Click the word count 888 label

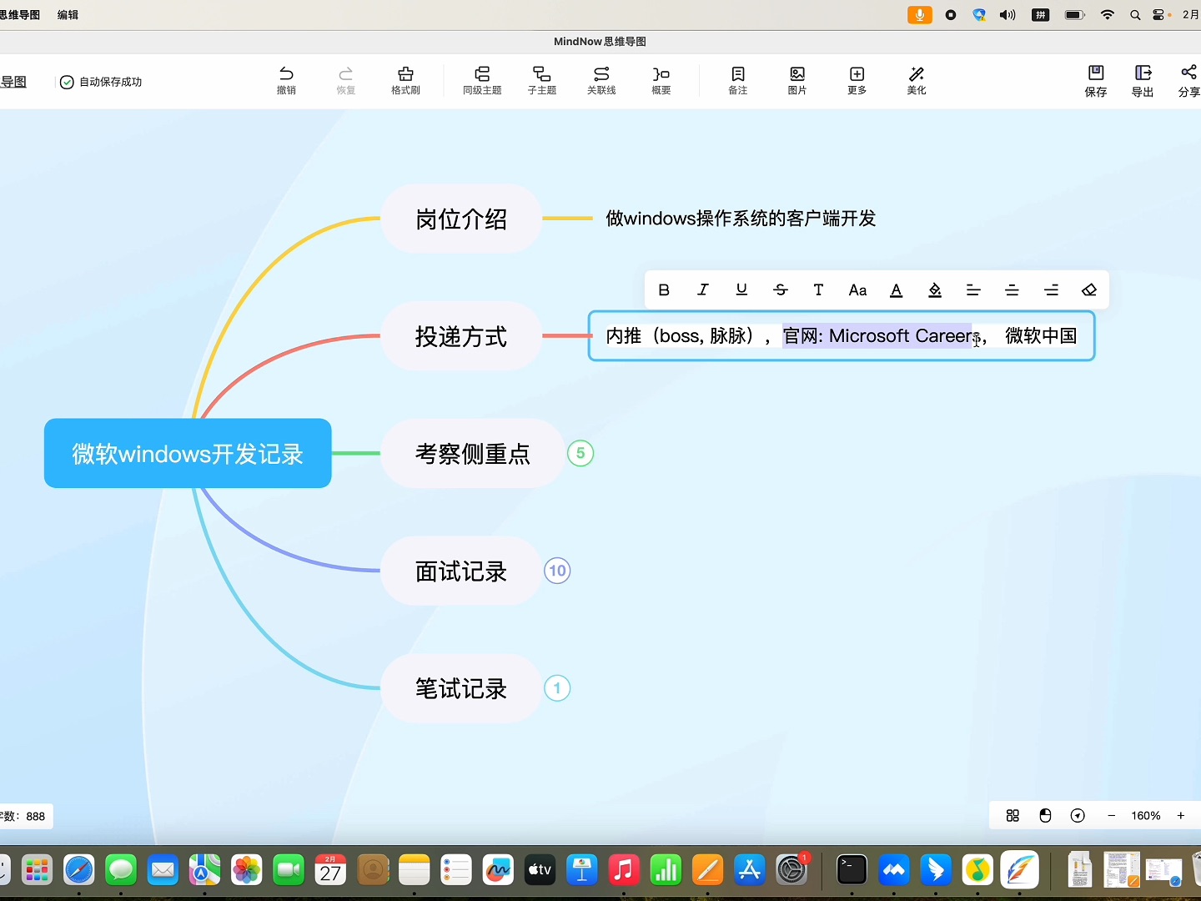coord(25,816)
